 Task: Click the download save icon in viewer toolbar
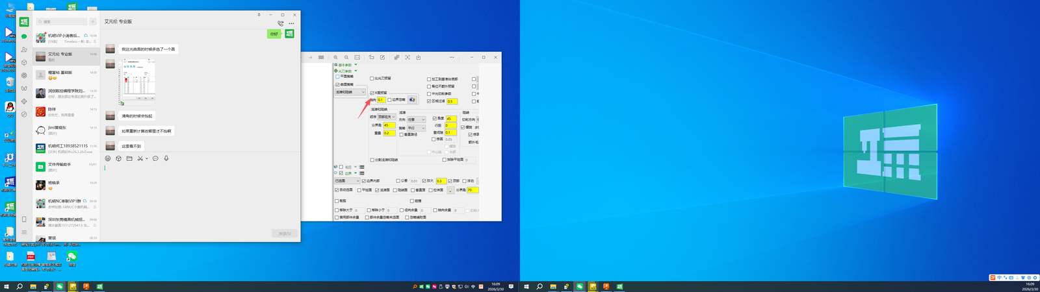coord(418,57)
